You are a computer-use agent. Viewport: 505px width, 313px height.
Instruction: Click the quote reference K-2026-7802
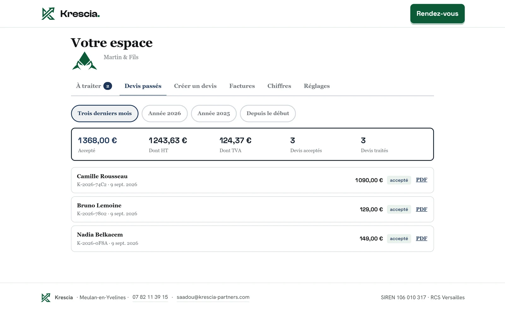(x=92, y=214)
